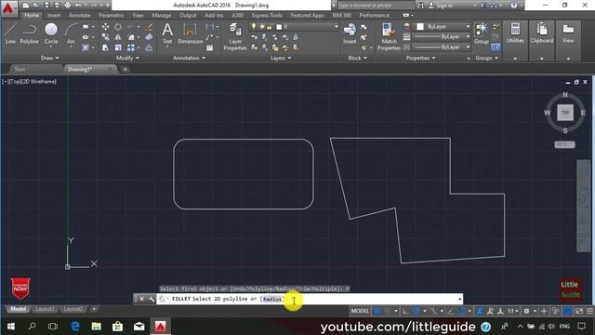Screen dimensions: 595x335
Task: Toggle the layer lock icon
Action: pyautogui.click(x=270, y=27)
